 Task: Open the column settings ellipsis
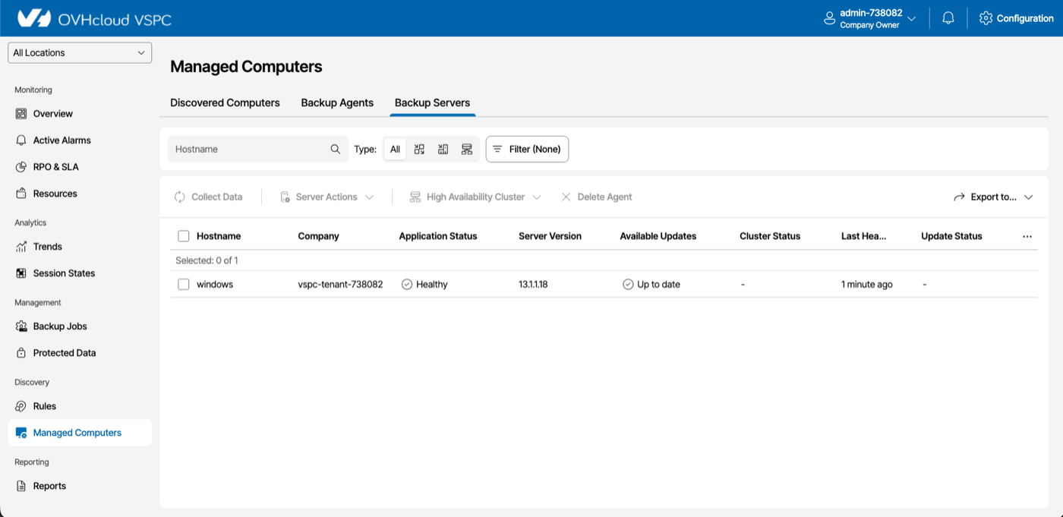pos(1027,236)
